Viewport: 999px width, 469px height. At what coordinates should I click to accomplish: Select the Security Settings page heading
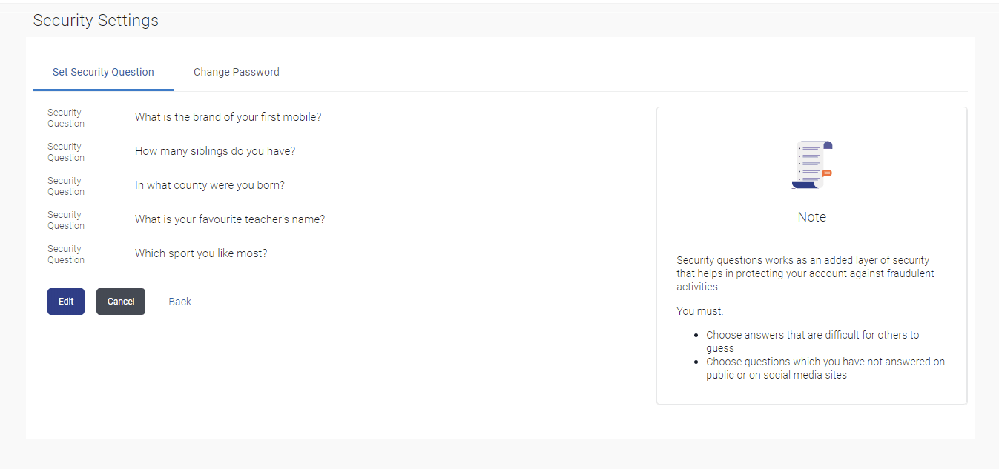click(96, 21)
